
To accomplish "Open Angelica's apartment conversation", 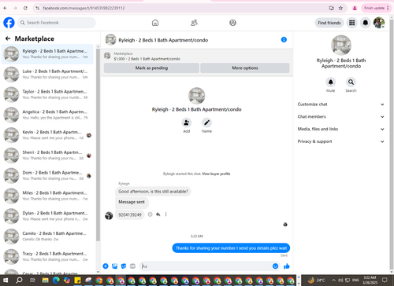I will pos(47,115).
